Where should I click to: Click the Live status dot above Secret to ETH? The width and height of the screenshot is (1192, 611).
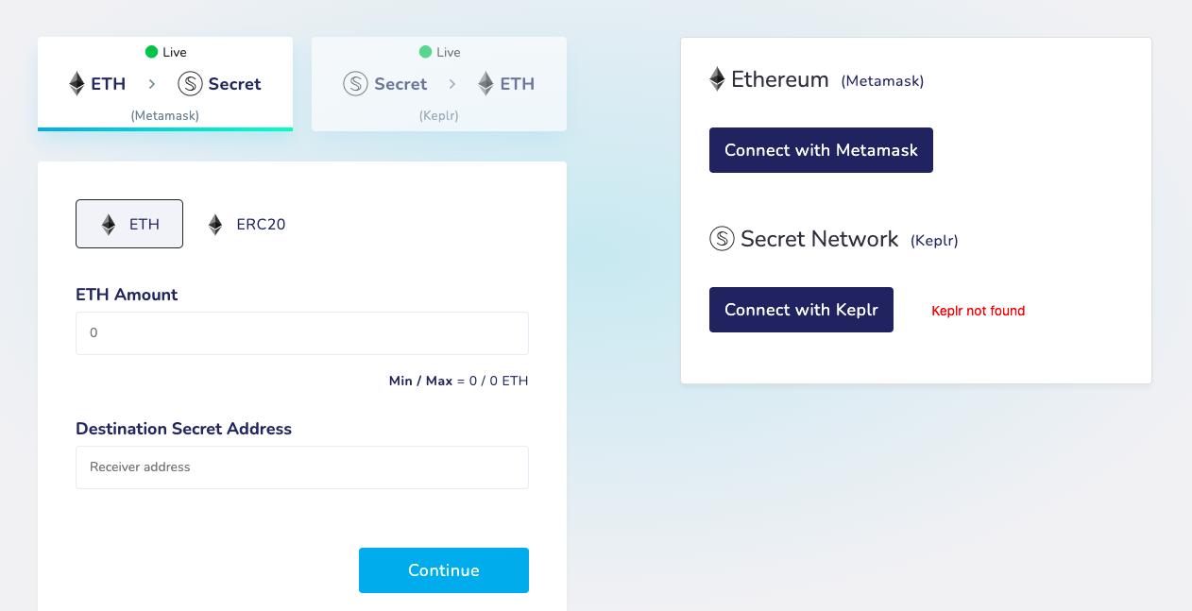click(425, 52)
